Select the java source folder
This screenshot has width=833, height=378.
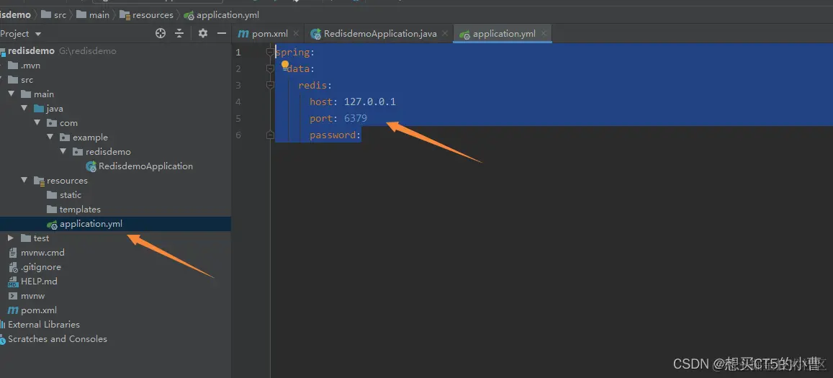tap(55, 109)
